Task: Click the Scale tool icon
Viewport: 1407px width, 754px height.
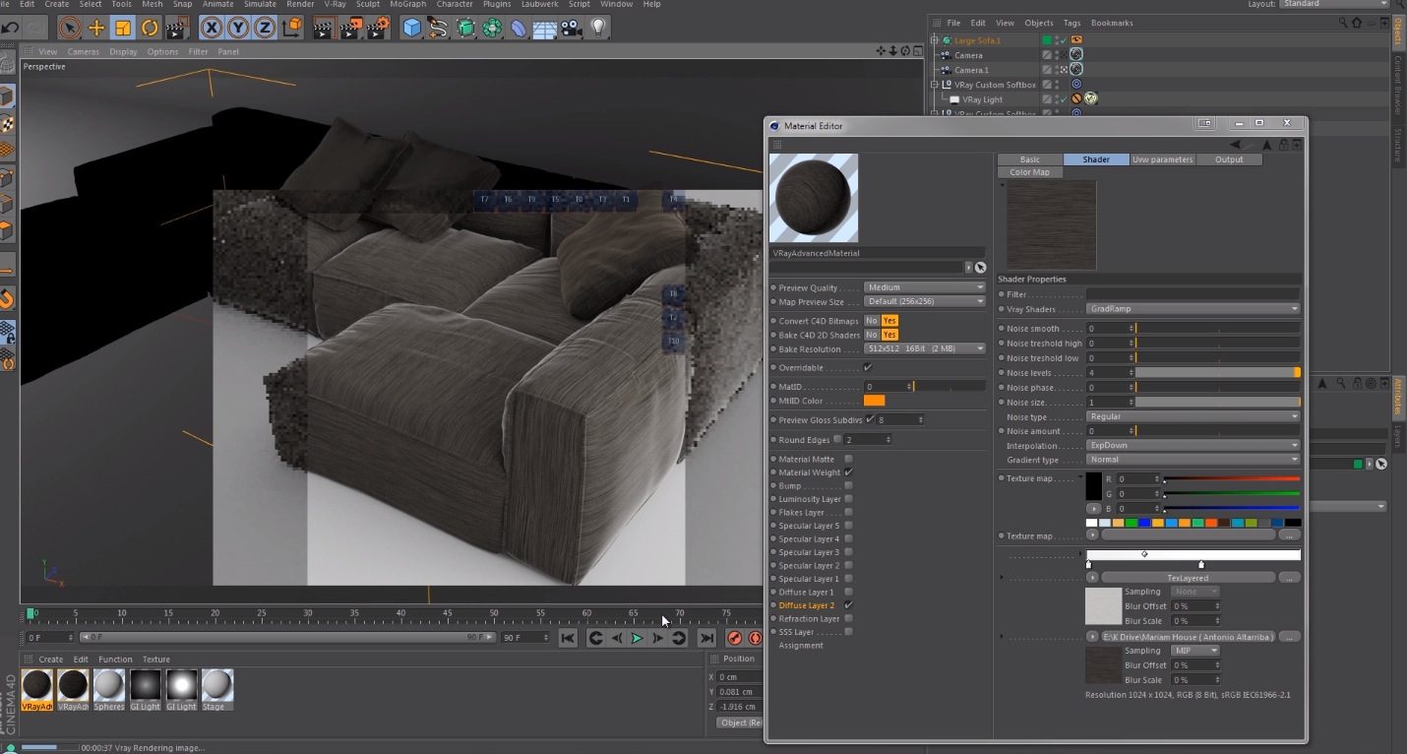Action: pyautogui.click(x=123, y=29)
